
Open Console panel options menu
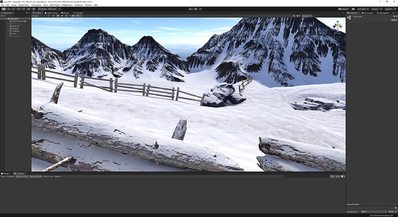coord(343,173)
